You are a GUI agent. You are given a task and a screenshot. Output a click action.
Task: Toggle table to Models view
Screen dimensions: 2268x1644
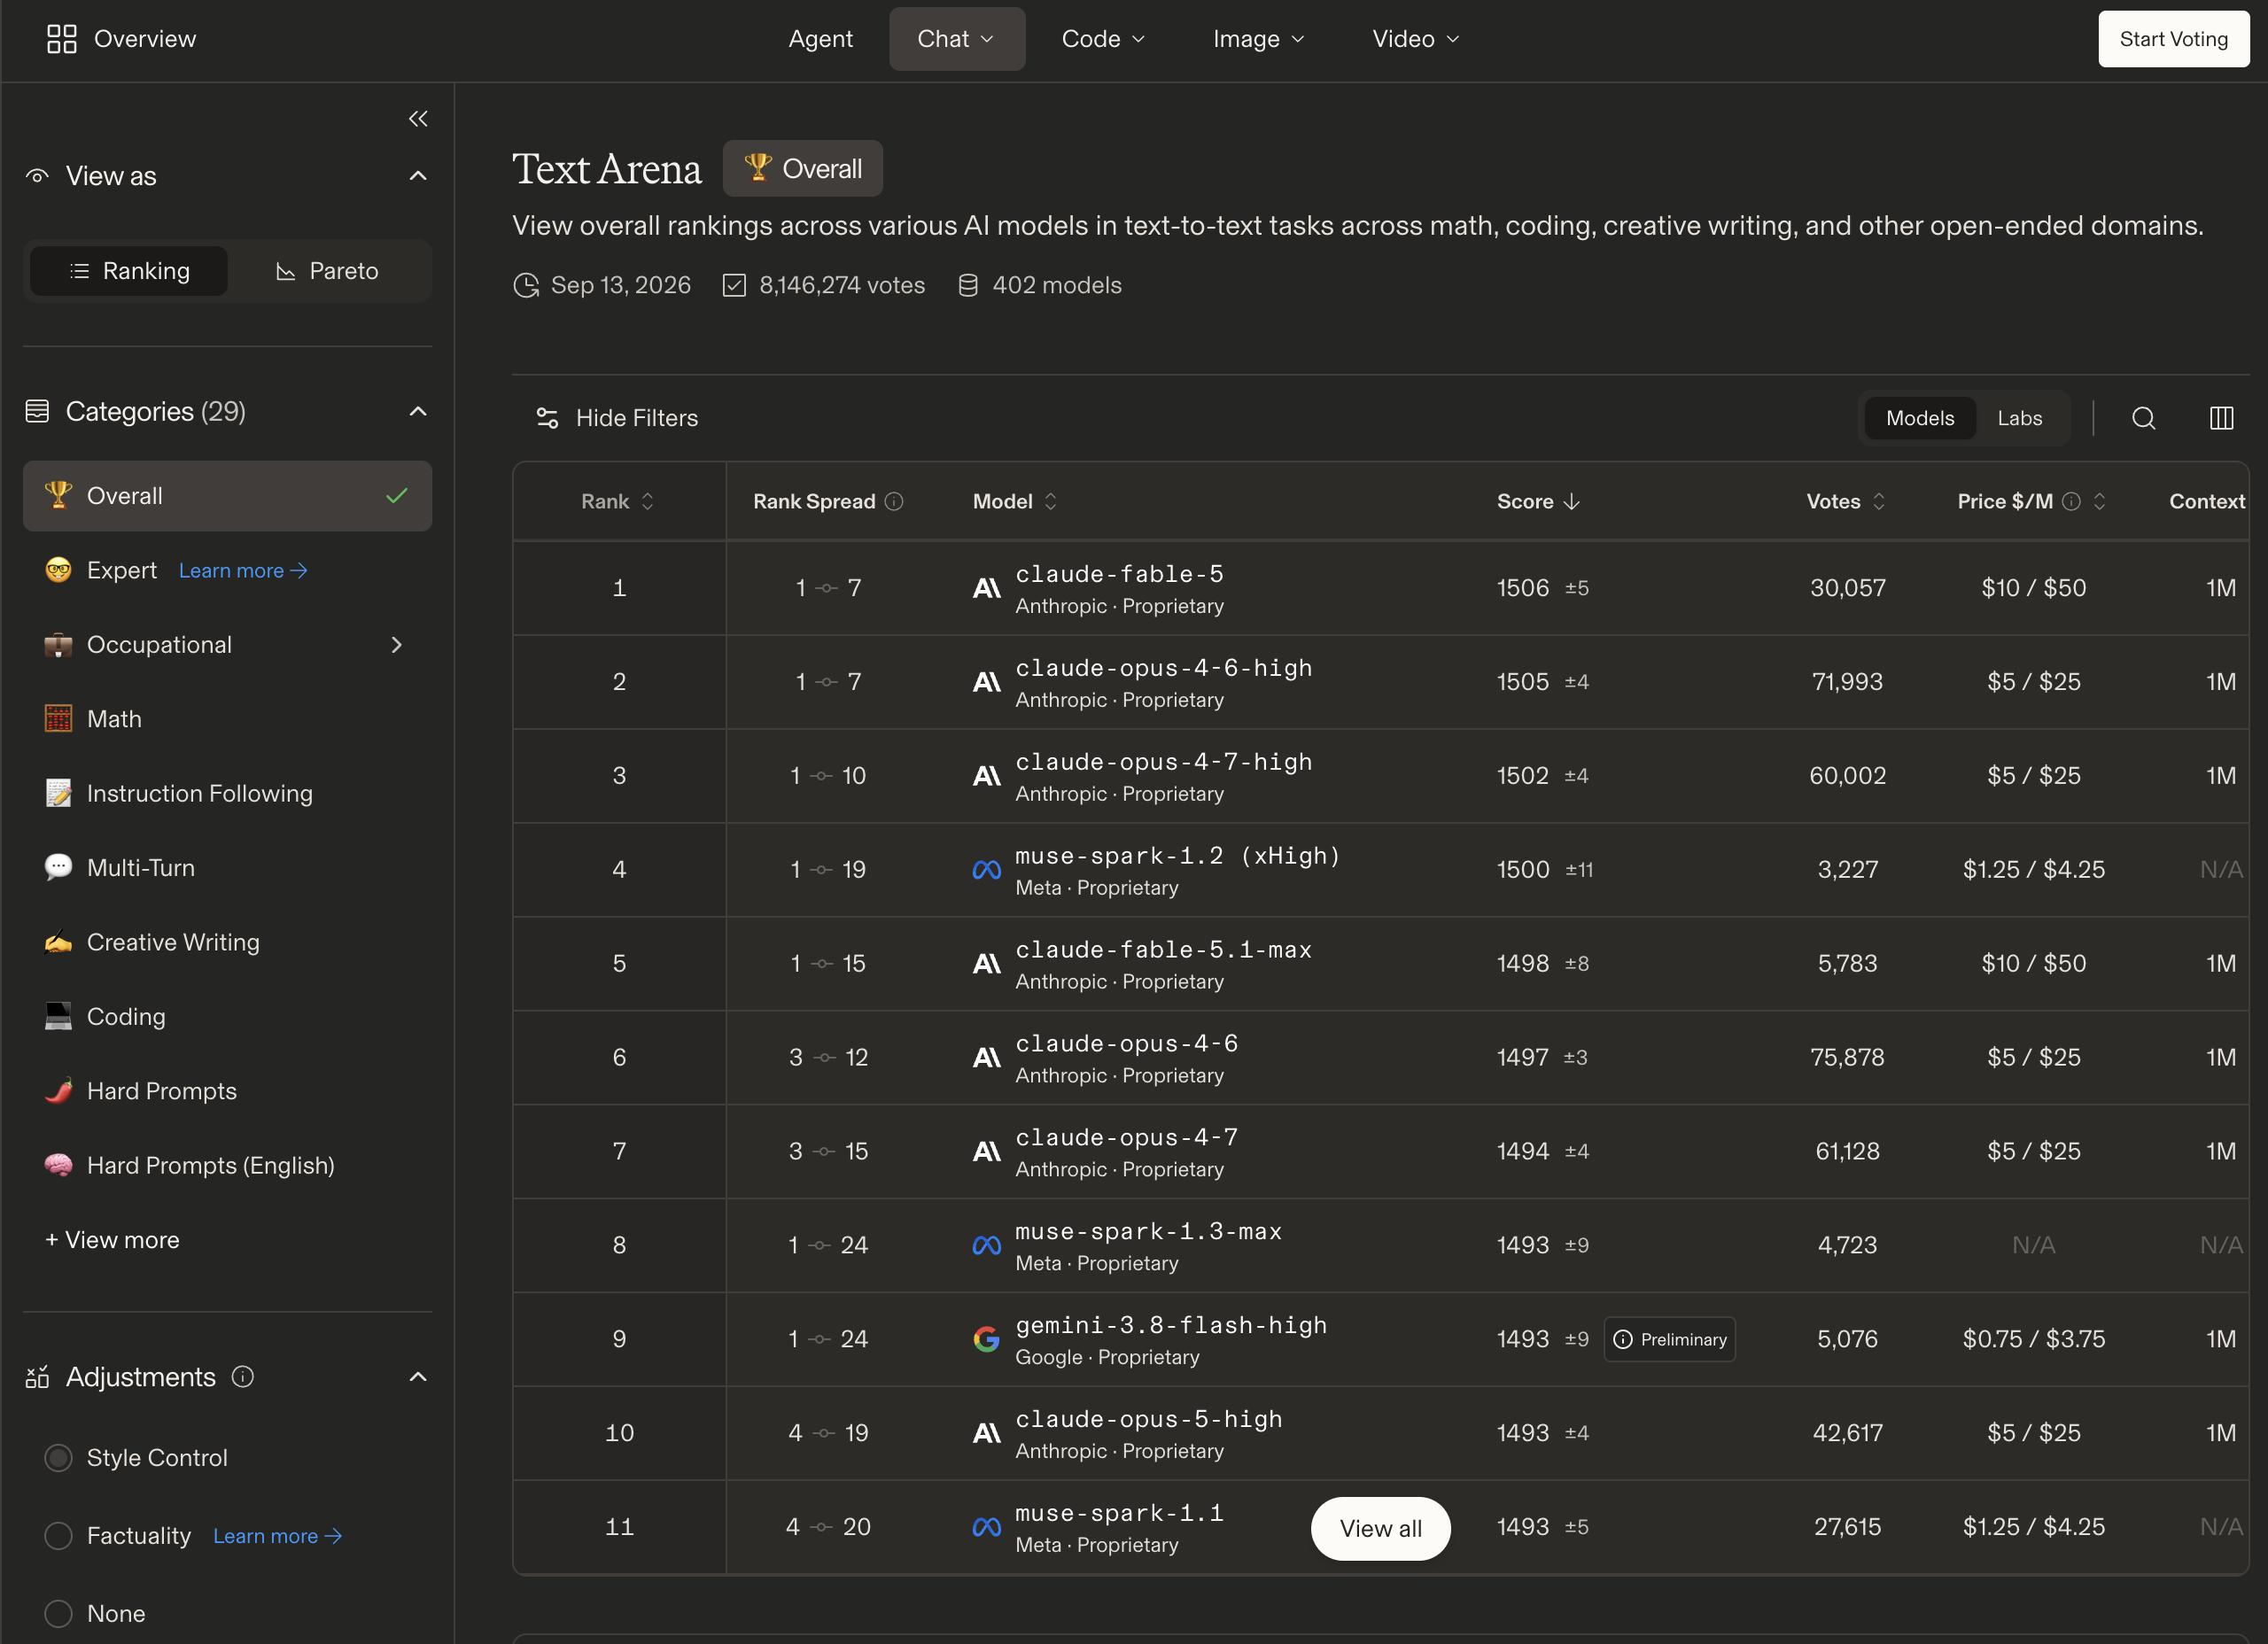[x=1919, y=418]
